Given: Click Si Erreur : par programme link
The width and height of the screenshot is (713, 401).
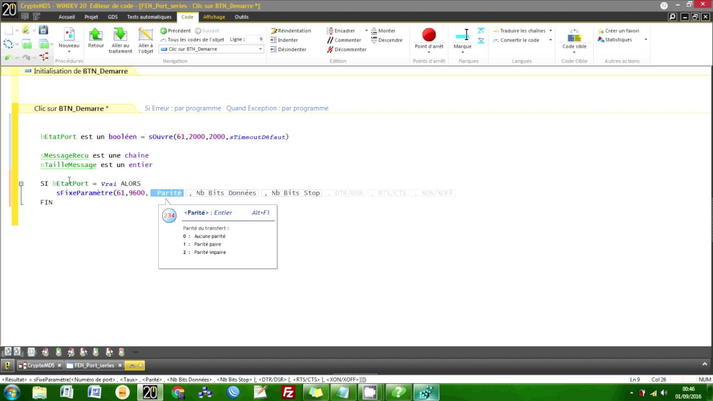Looking at the screenshot, I should point(183,108).
